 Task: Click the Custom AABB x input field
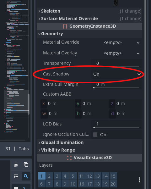(x=57, y=103)
